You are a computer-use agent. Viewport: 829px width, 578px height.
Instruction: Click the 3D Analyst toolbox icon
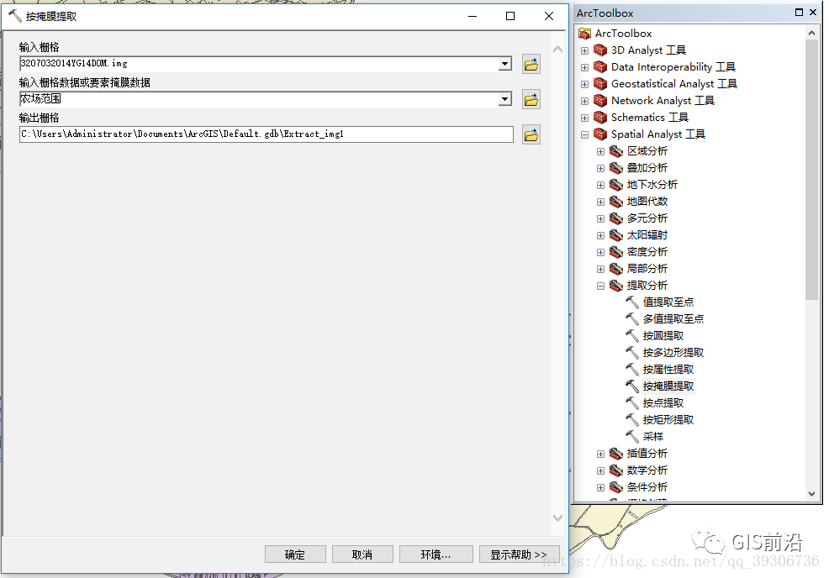point(600,50)
